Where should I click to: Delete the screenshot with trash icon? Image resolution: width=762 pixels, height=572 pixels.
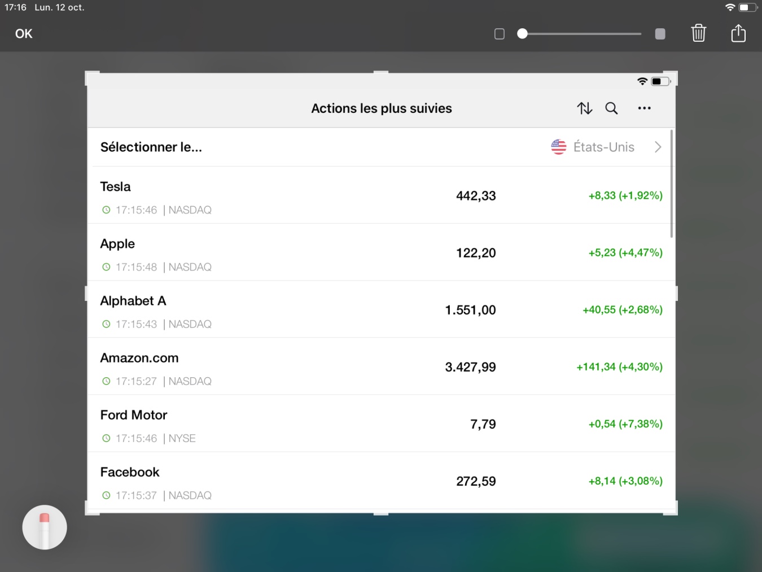point(699,33)
